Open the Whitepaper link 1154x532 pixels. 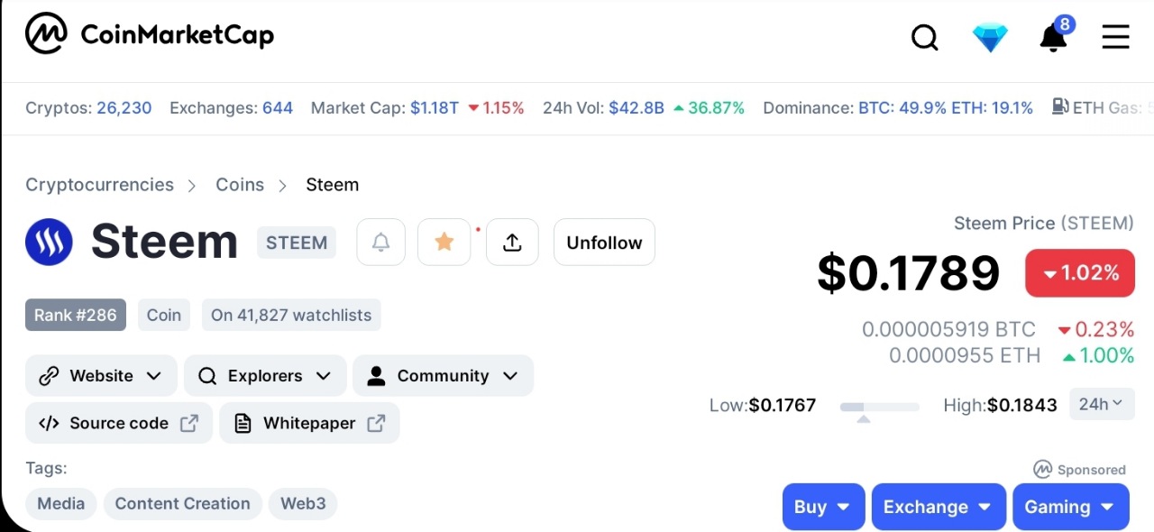[309, 423]
